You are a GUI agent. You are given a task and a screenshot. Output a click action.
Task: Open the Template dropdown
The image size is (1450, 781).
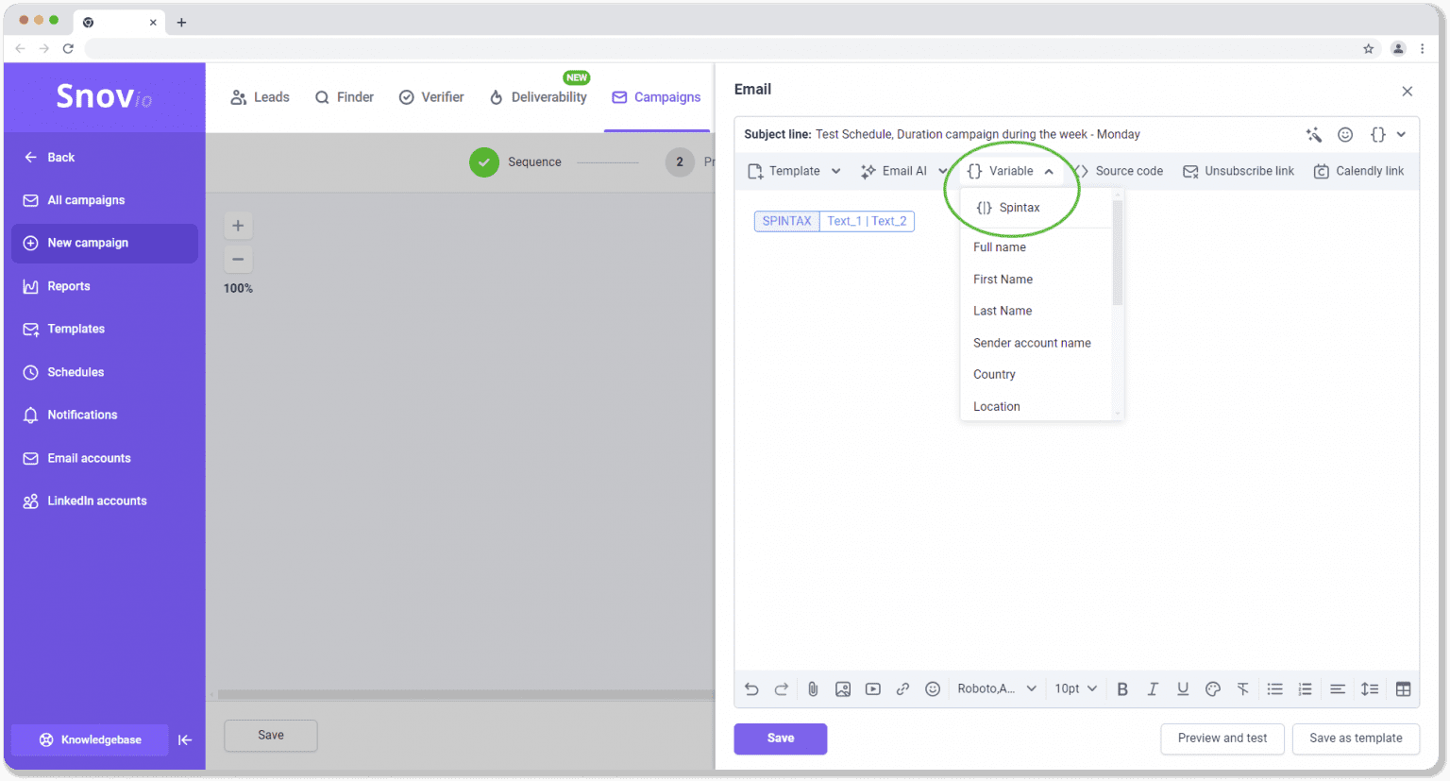coord(794,171)
